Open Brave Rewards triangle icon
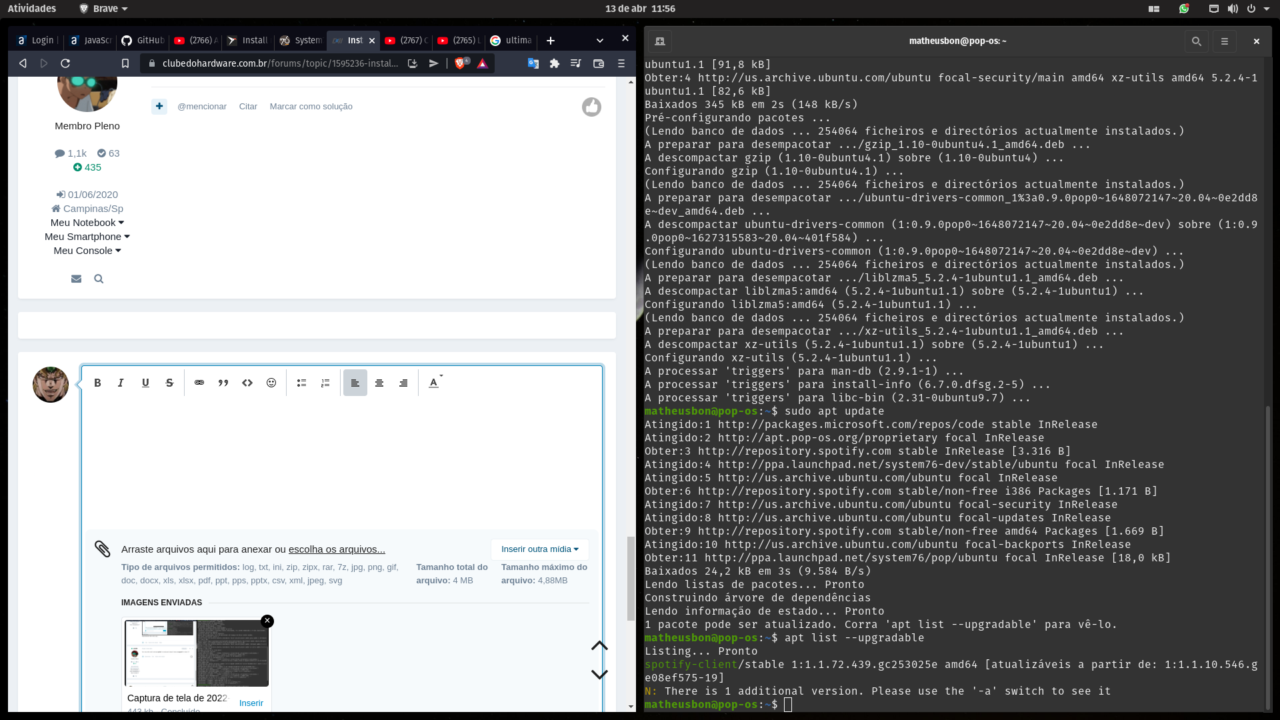This screenshot has height=720, width=1280. coord(483,63)
